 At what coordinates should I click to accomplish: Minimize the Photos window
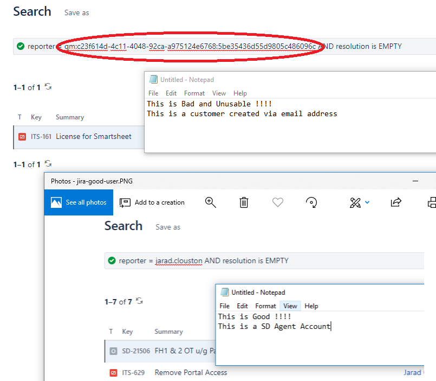[415, 181]
